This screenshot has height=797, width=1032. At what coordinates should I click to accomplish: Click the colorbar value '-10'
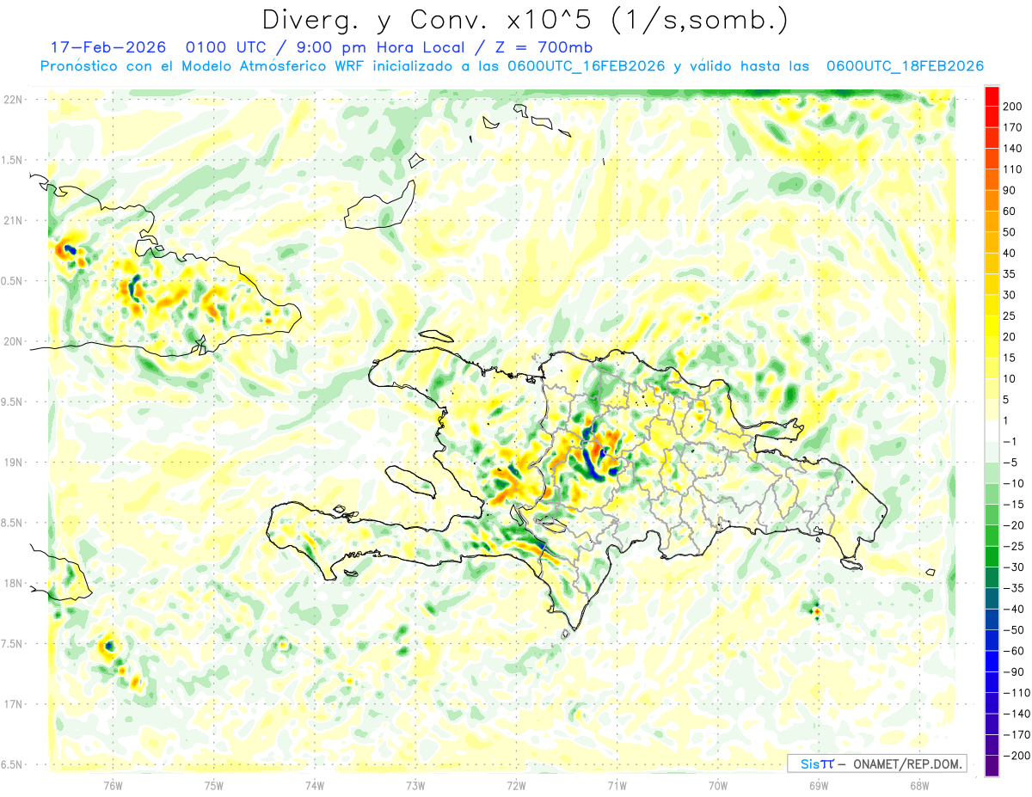(x=1013, y=483)
